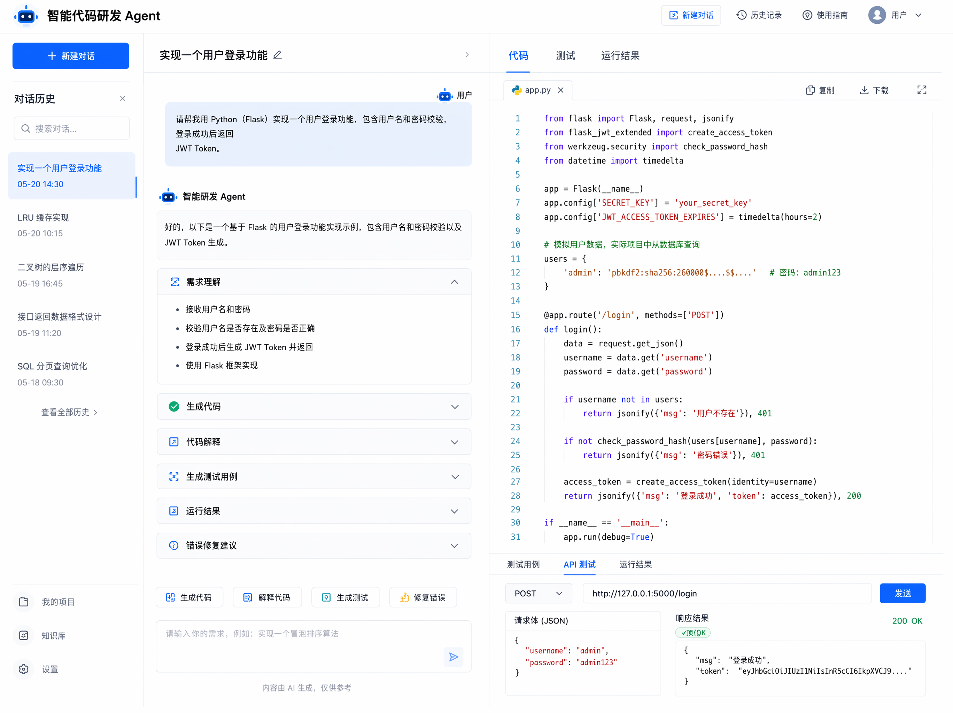Expand code panel to fullscreen

(922, 89)
